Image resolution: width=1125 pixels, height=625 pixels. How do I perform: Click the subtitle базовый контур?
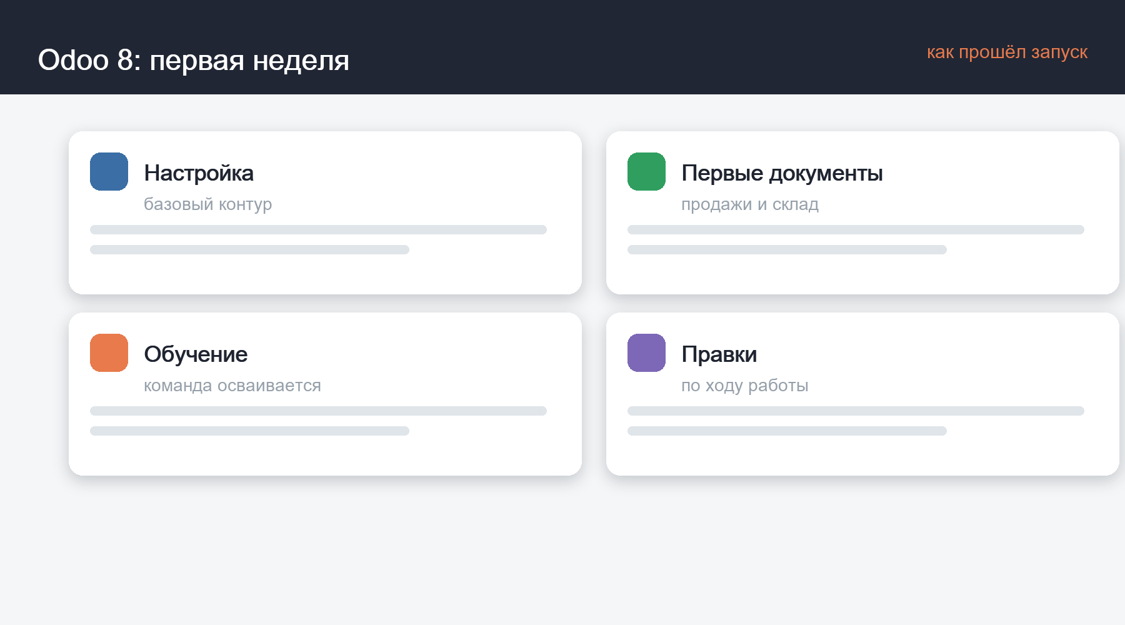coord(207,204)
